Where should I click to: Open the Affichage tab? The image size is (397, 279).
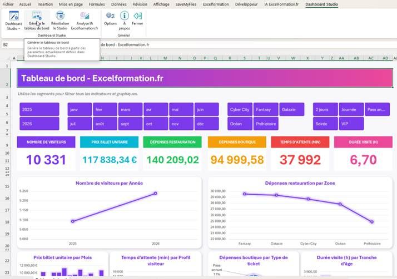point(161,4)
